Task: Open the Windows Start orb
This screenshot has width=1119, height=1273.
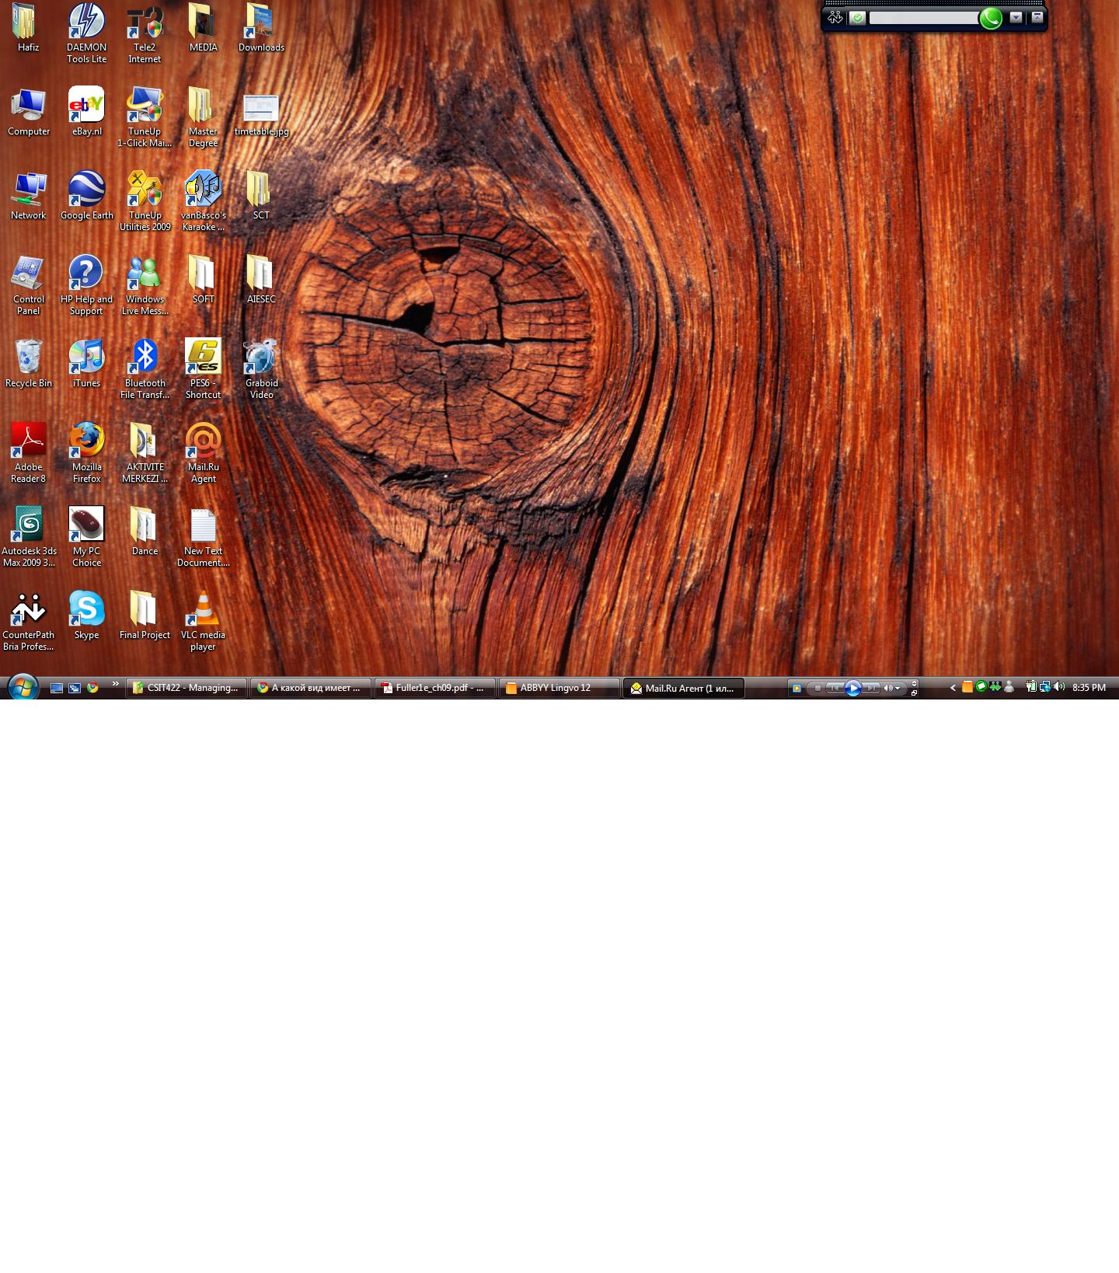Action: [23, 688]
